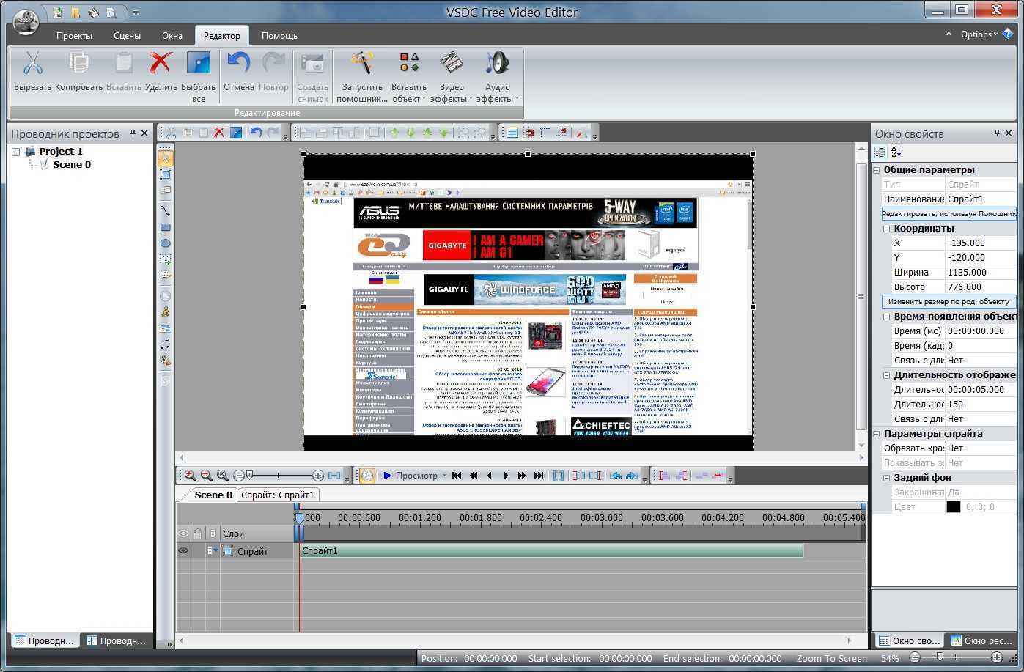Screen dimensions: 1024x672
Task: Open the Вставить объект dropdown
Action: point(409,76)
